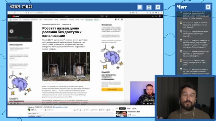
Task: Reload the page in the browser toolbar
Action: [15, 13]
